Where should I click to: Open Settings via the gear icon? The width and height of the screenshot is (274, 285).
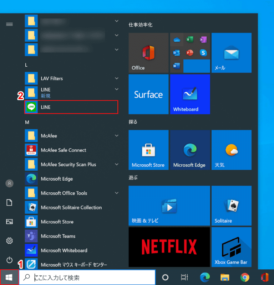(x=10, y=241)
